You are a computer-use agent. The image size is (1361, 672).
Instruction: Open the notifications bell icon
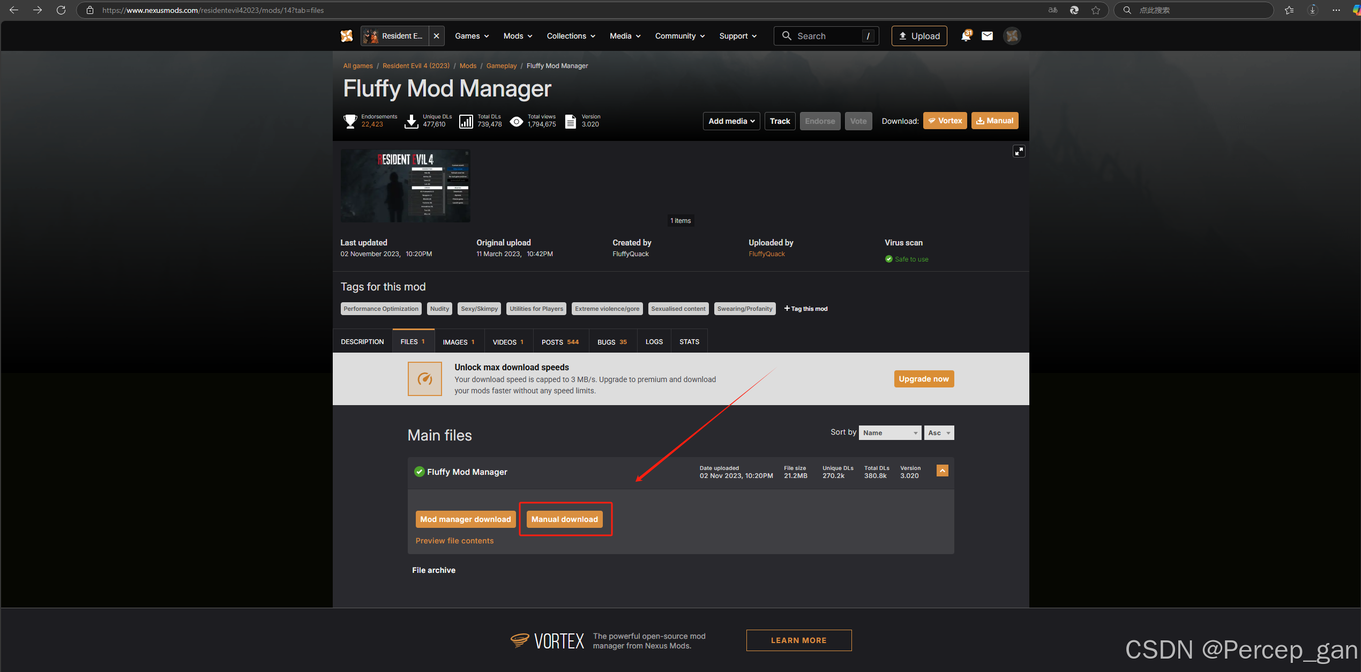(x=966, y=36)
